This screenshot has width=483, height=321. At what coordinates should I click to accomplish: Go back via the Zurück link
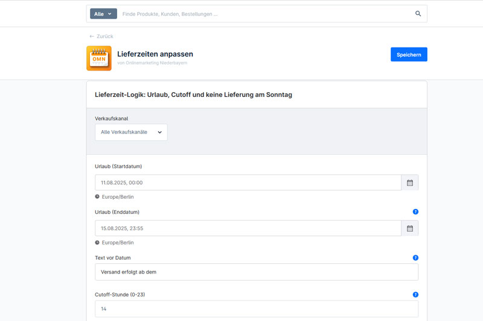[101, 37]
